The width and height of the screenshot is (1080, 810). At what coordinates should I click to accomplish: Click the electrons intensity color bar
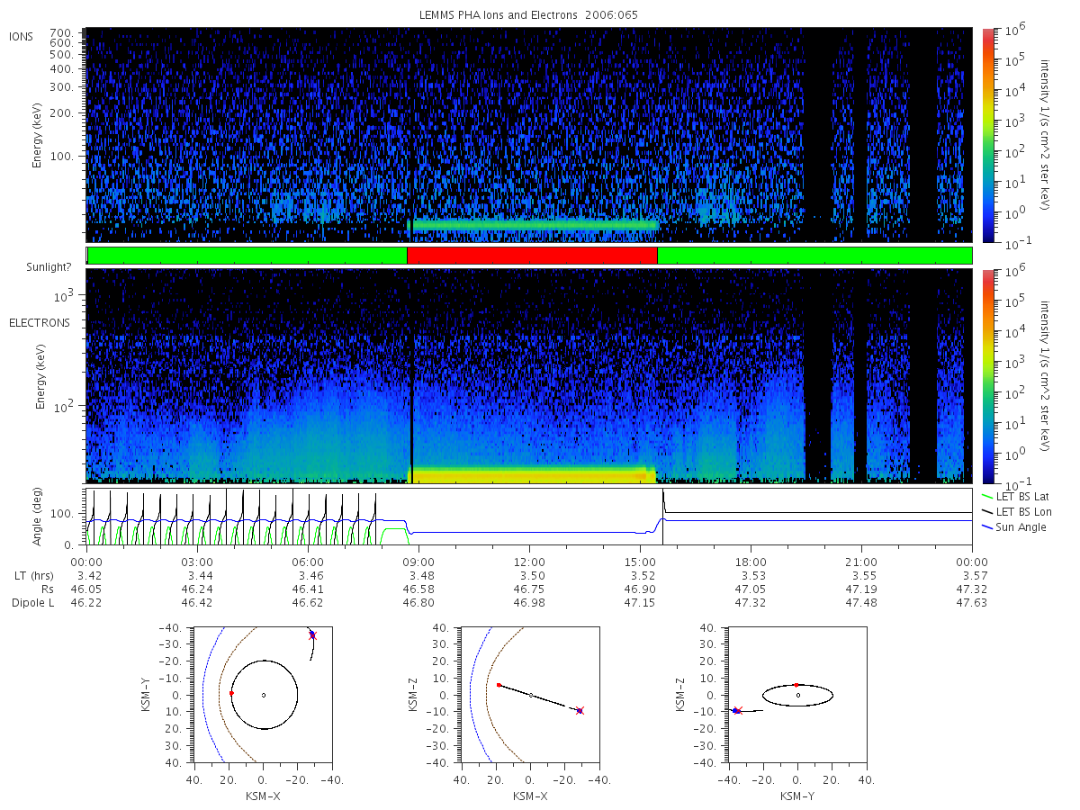coord(987,375)
